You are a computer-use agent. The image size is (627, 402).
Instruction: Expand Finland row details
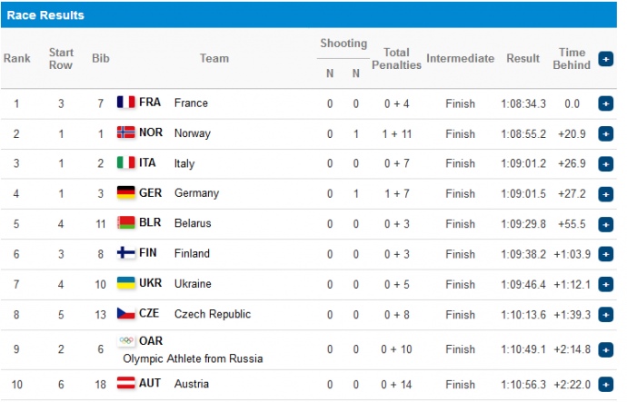(x=606, y=254)
